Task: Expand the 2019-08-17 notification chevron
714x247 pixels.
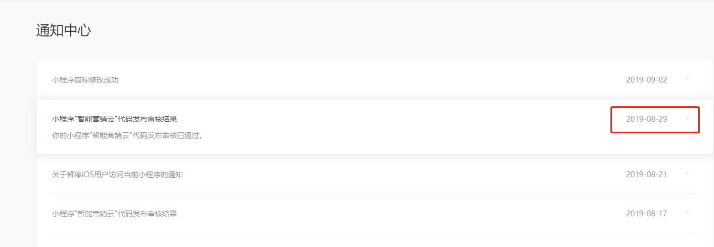Action: click(688, 213)
